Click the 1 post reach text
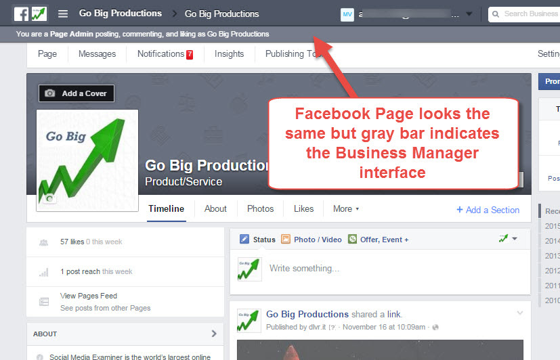 (80, 271)
